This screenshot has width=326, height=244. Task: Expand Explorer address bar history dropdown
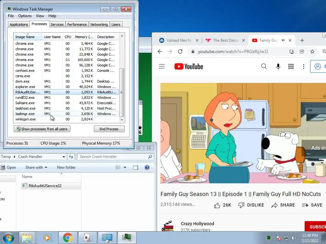click(x=64, y=157)
